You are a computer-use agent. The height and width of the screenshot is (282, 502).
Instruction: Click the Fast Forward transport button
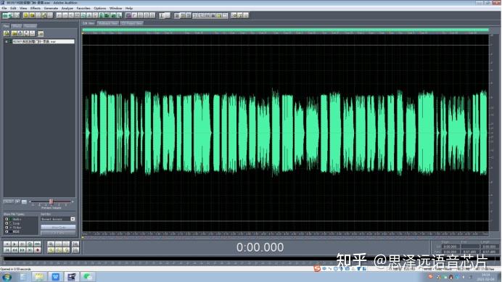coord(22,250)
